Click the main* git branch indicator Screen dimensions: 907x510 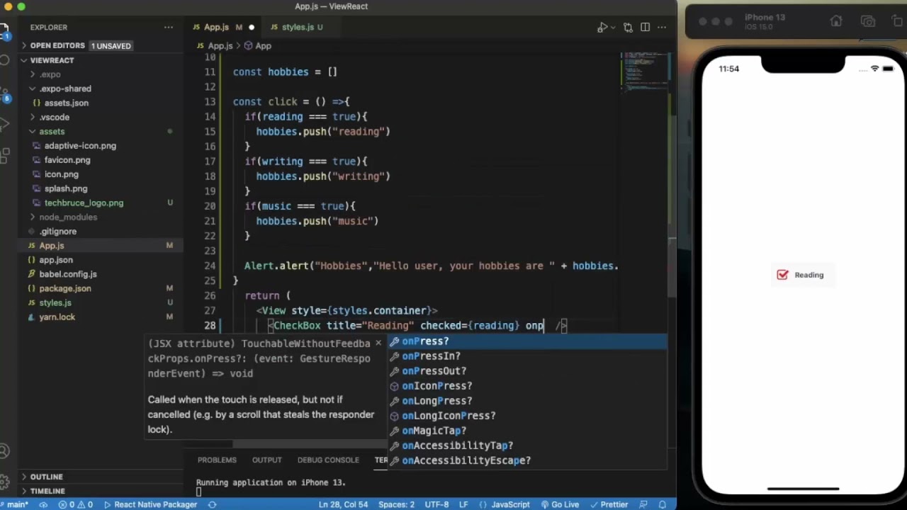coord(16,504)
